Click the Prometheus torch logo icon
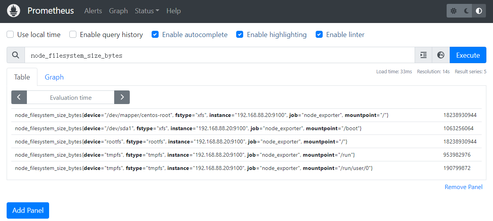 click(x=14, y=11)
